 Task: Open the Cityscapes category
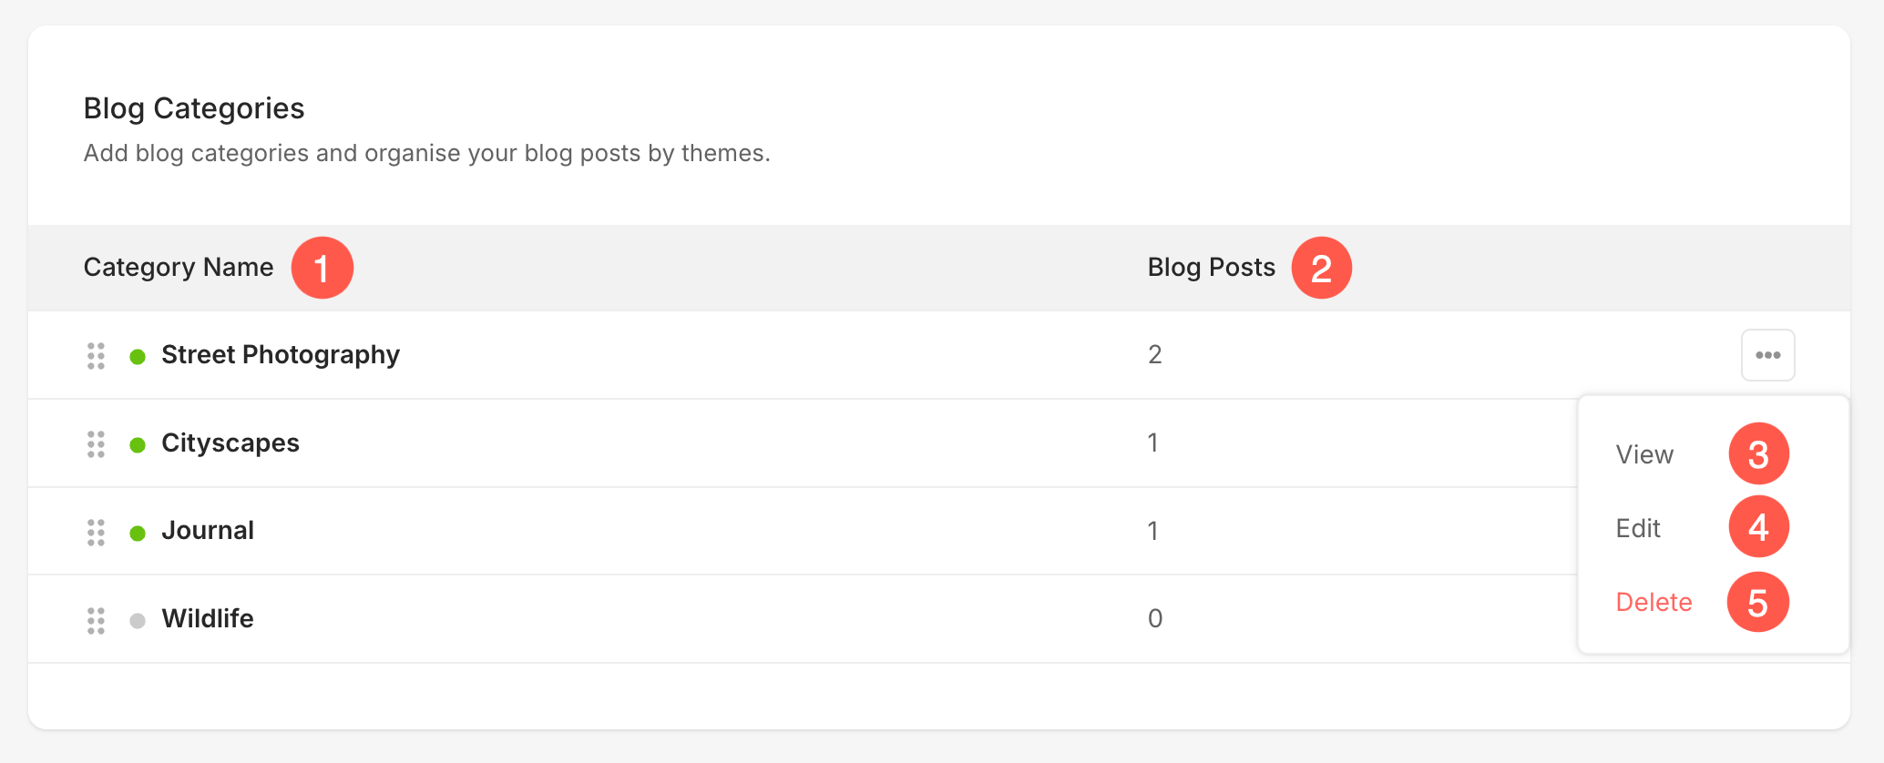click(x=230, y=443)
